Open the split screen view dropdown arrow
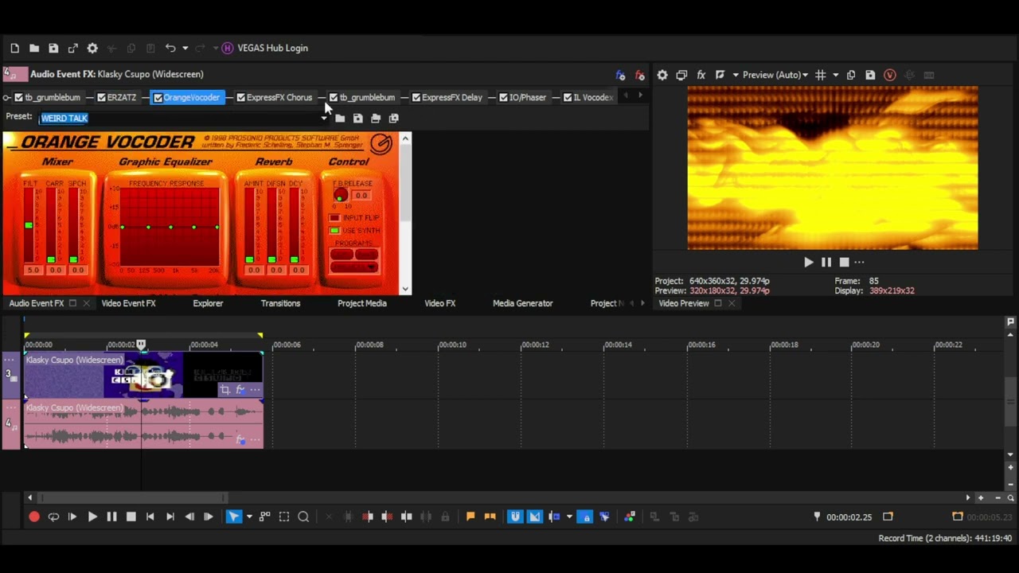1019x573 pixels. point(735,75)
